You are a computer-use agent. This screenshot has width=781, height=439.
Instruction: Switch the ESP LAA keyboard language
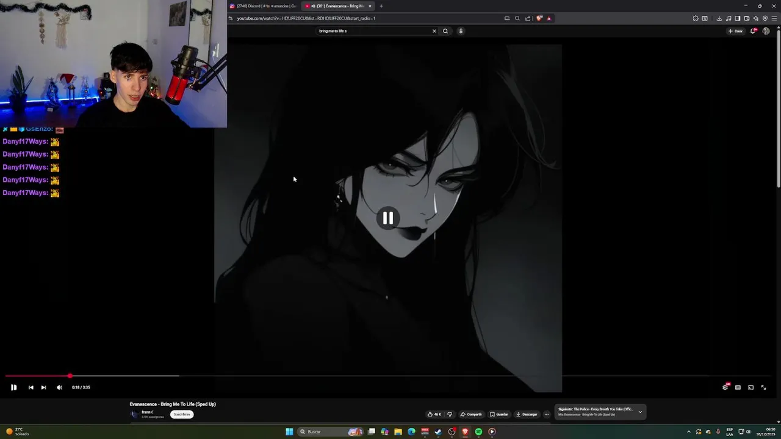click(730, 432)
